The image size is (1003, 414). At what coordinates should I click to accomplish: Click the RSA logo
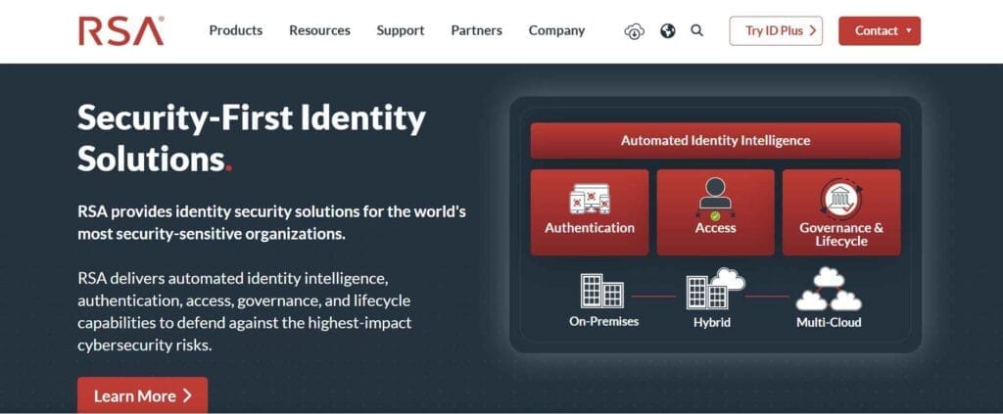pos(120,30)
